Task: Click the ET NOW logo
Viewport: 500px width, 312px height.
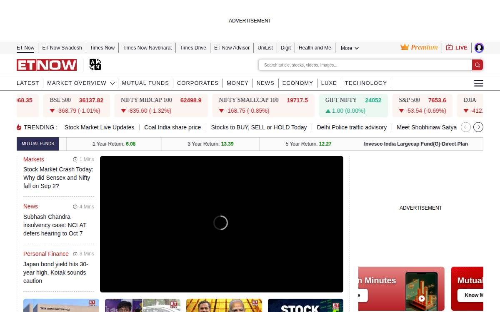Action: click(47, 65)
